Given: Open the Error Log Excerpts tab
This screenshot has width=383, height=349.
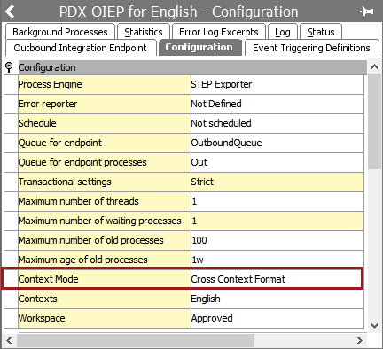Looking at the screenshot, I should tap(219, 32).
